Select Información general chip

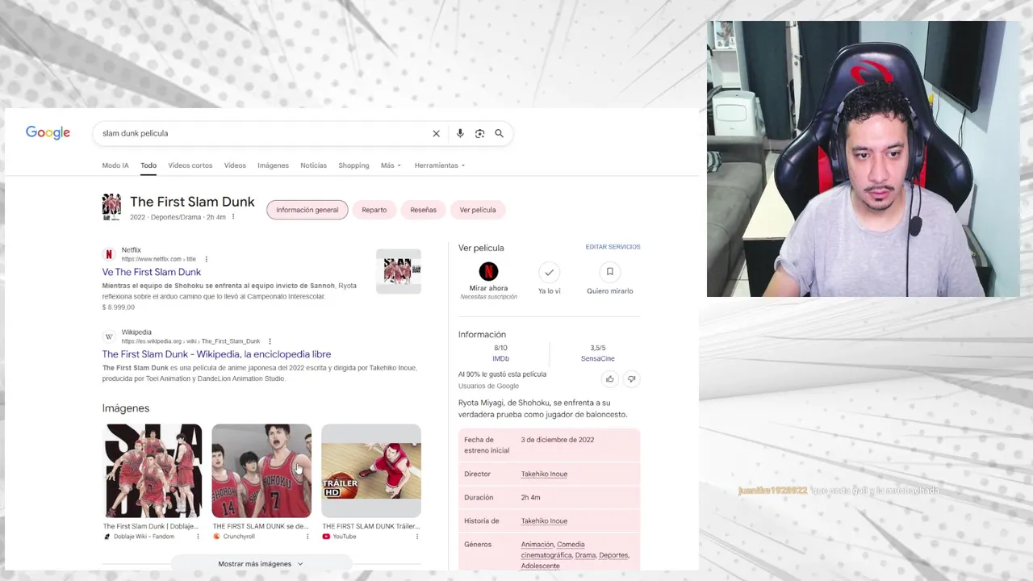307,210
